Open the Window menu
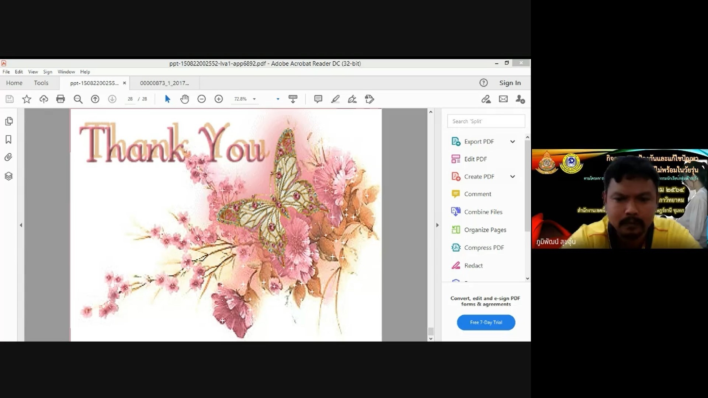The width and height of the screenshot is (708, 398). (66, 72)
